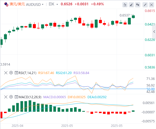
Task: Close the chart window with X
Action: point(151,5)
